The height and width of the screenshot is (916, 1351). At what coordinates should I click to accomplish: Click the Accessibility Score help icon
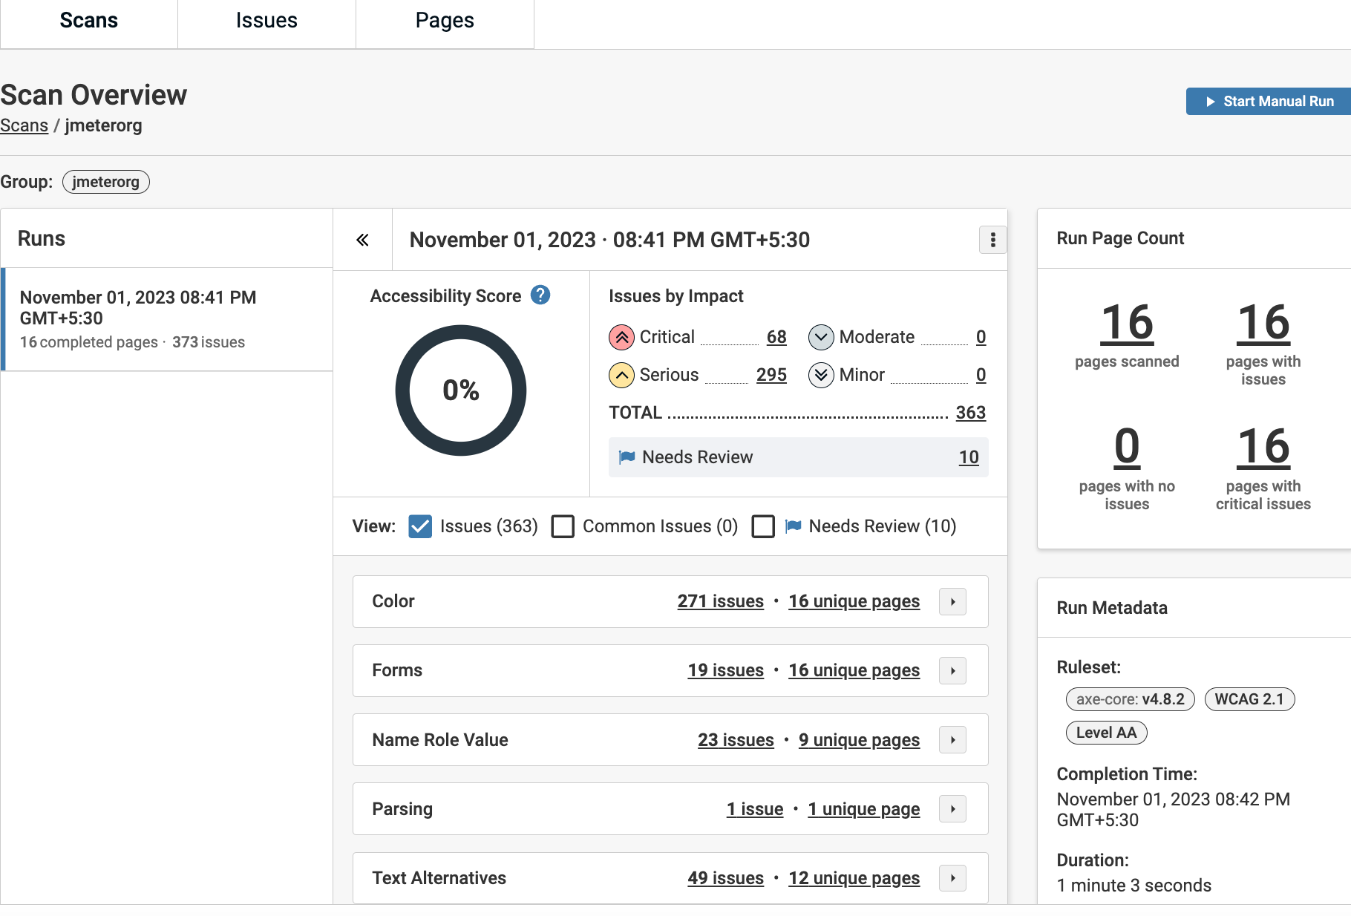[x=540, y=295]
